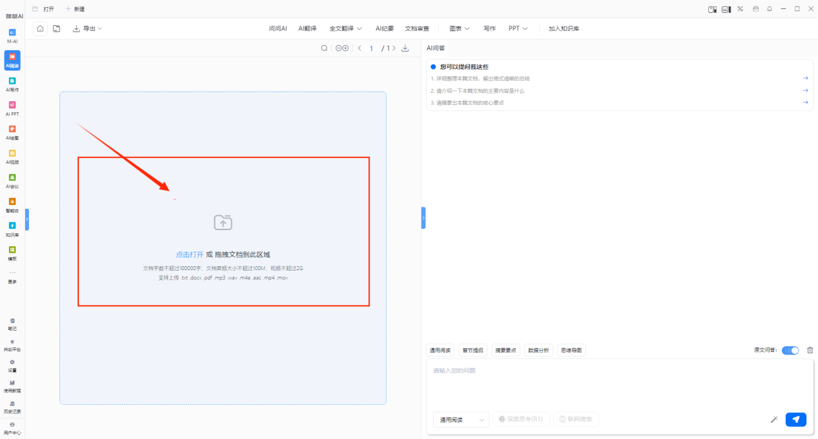Screen dimensions: 818x439
Task: Open the AI PPT sidebar module
Action: [12, 108]
